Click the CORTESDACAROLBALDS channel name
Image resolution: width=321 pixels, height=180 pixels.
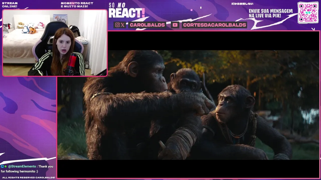tap(214, 25)
